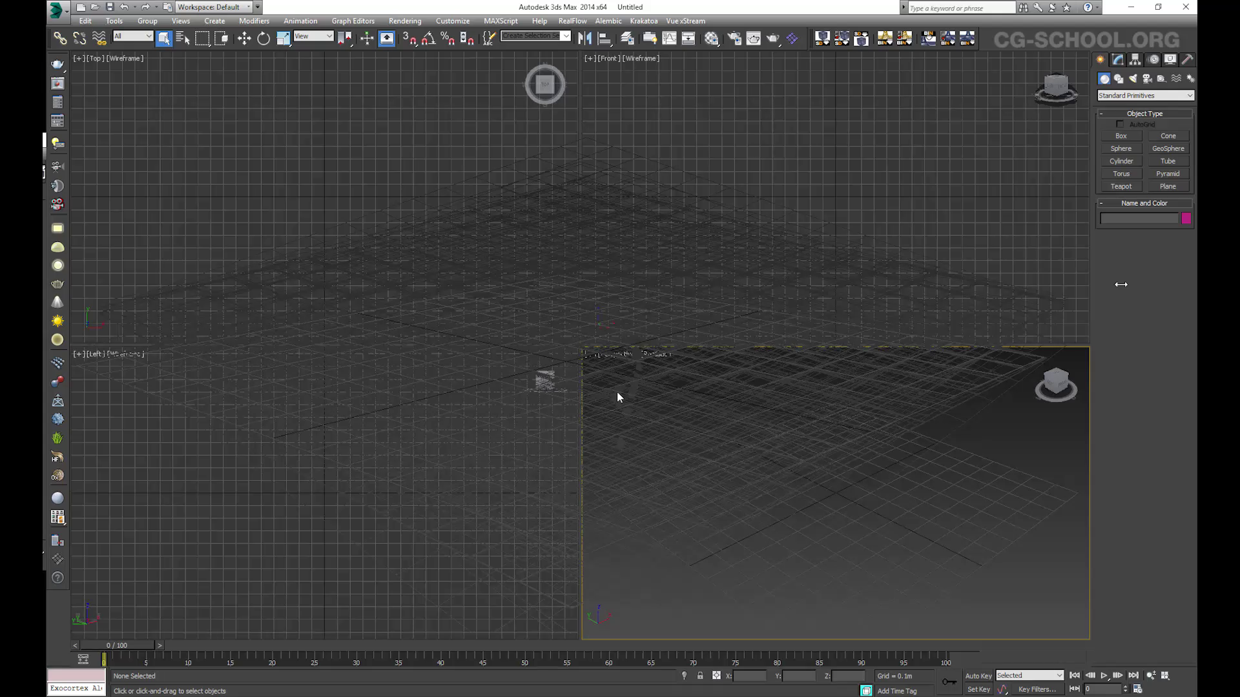This screenshot has height=697, width=1240.
Task: Select the Shapes category icon
Action: click(1119, 79)
